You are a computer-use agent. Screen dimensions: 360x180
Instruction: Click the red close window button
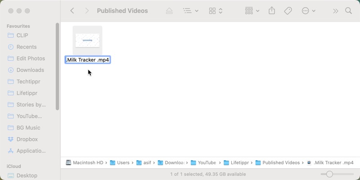pyautogui.click(x=10, y=11)
